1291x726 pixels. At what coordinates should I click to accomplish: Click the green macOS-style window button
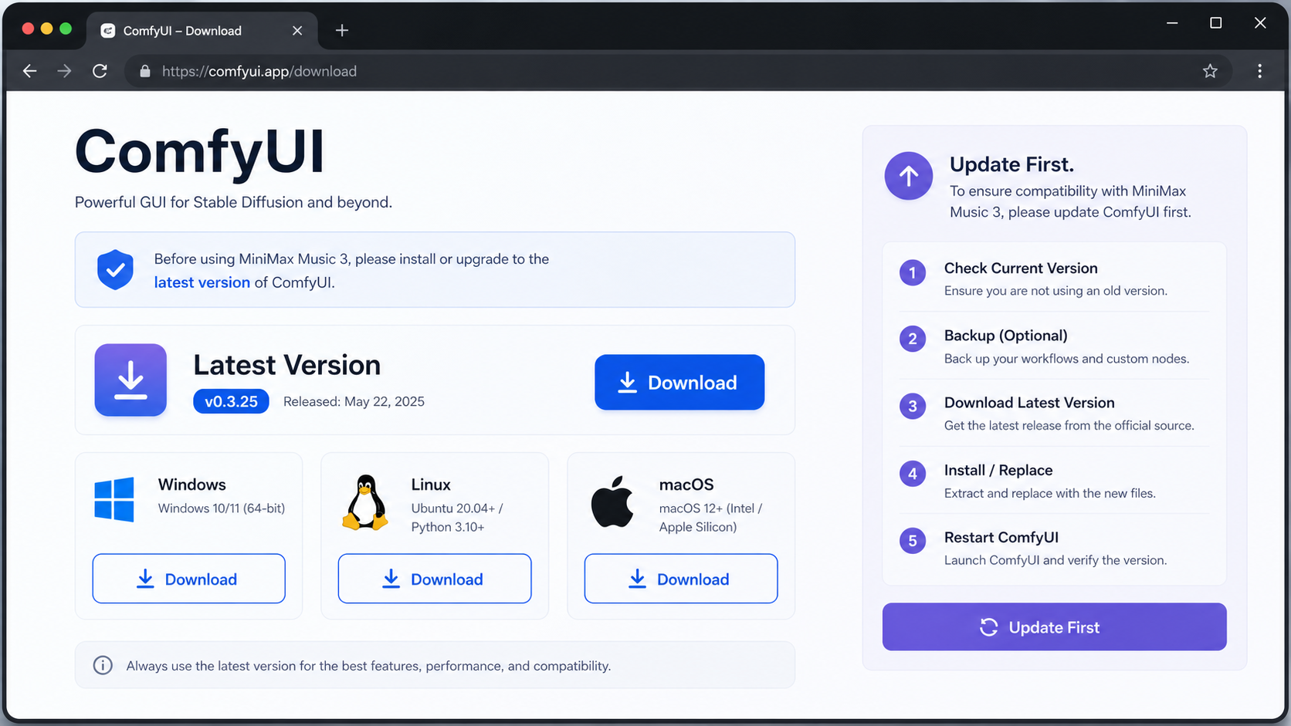(66, 29)
